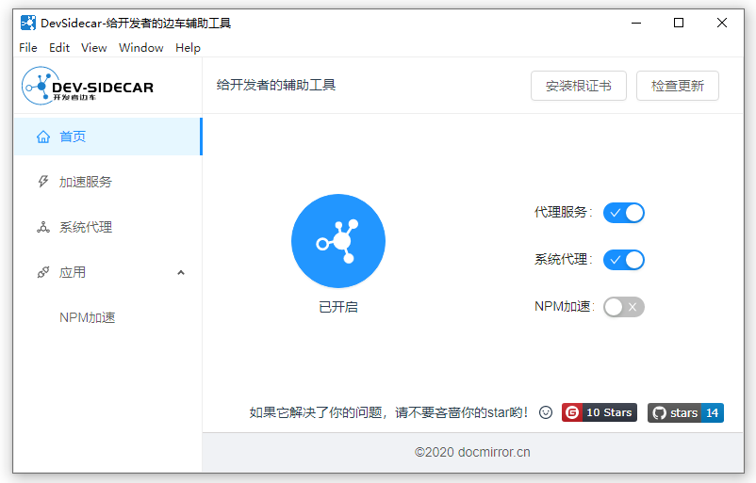
Task: Open the 加速服务 page
Action: (x=108, y=182)
